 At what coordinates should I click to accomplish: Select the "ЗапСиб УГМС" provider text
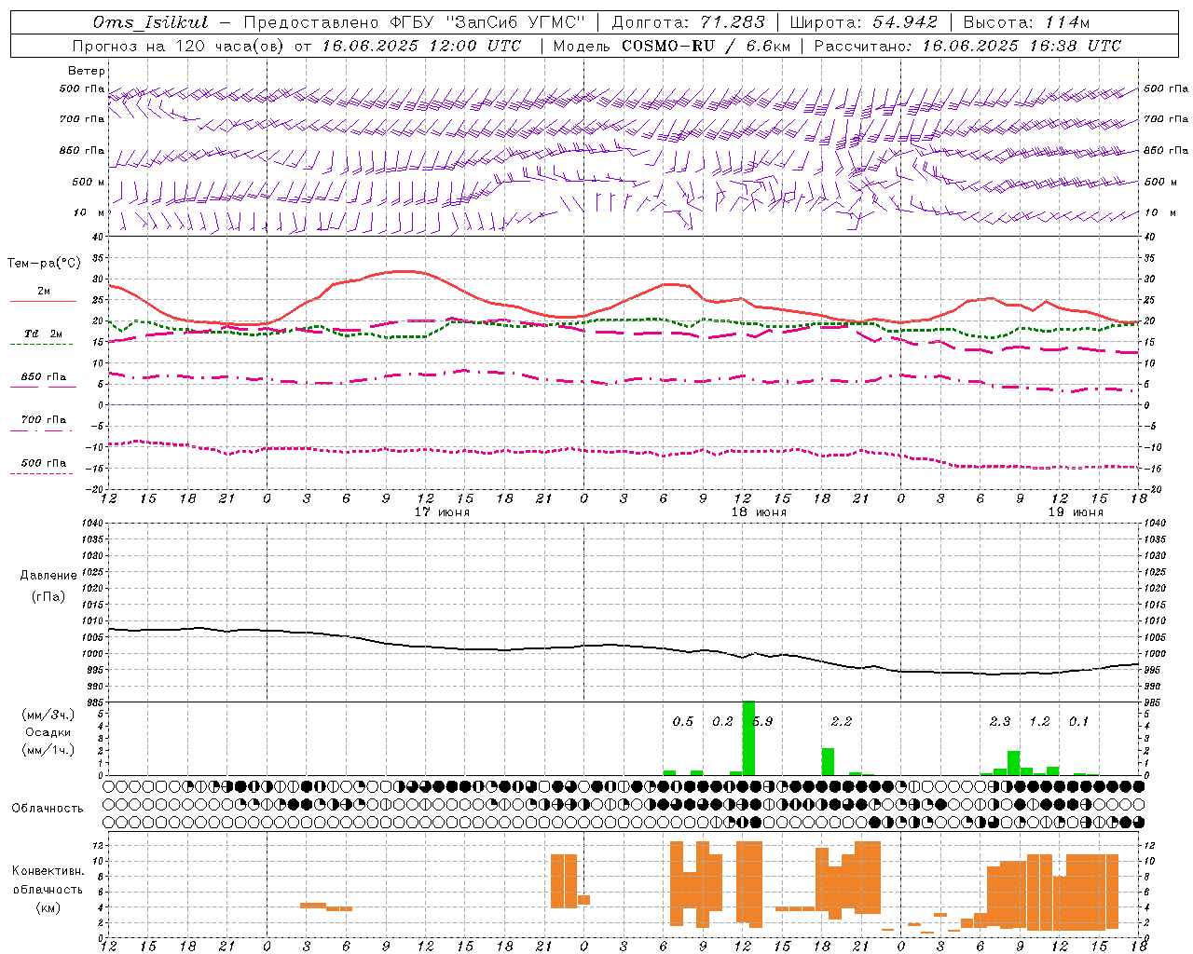point(514,22)
